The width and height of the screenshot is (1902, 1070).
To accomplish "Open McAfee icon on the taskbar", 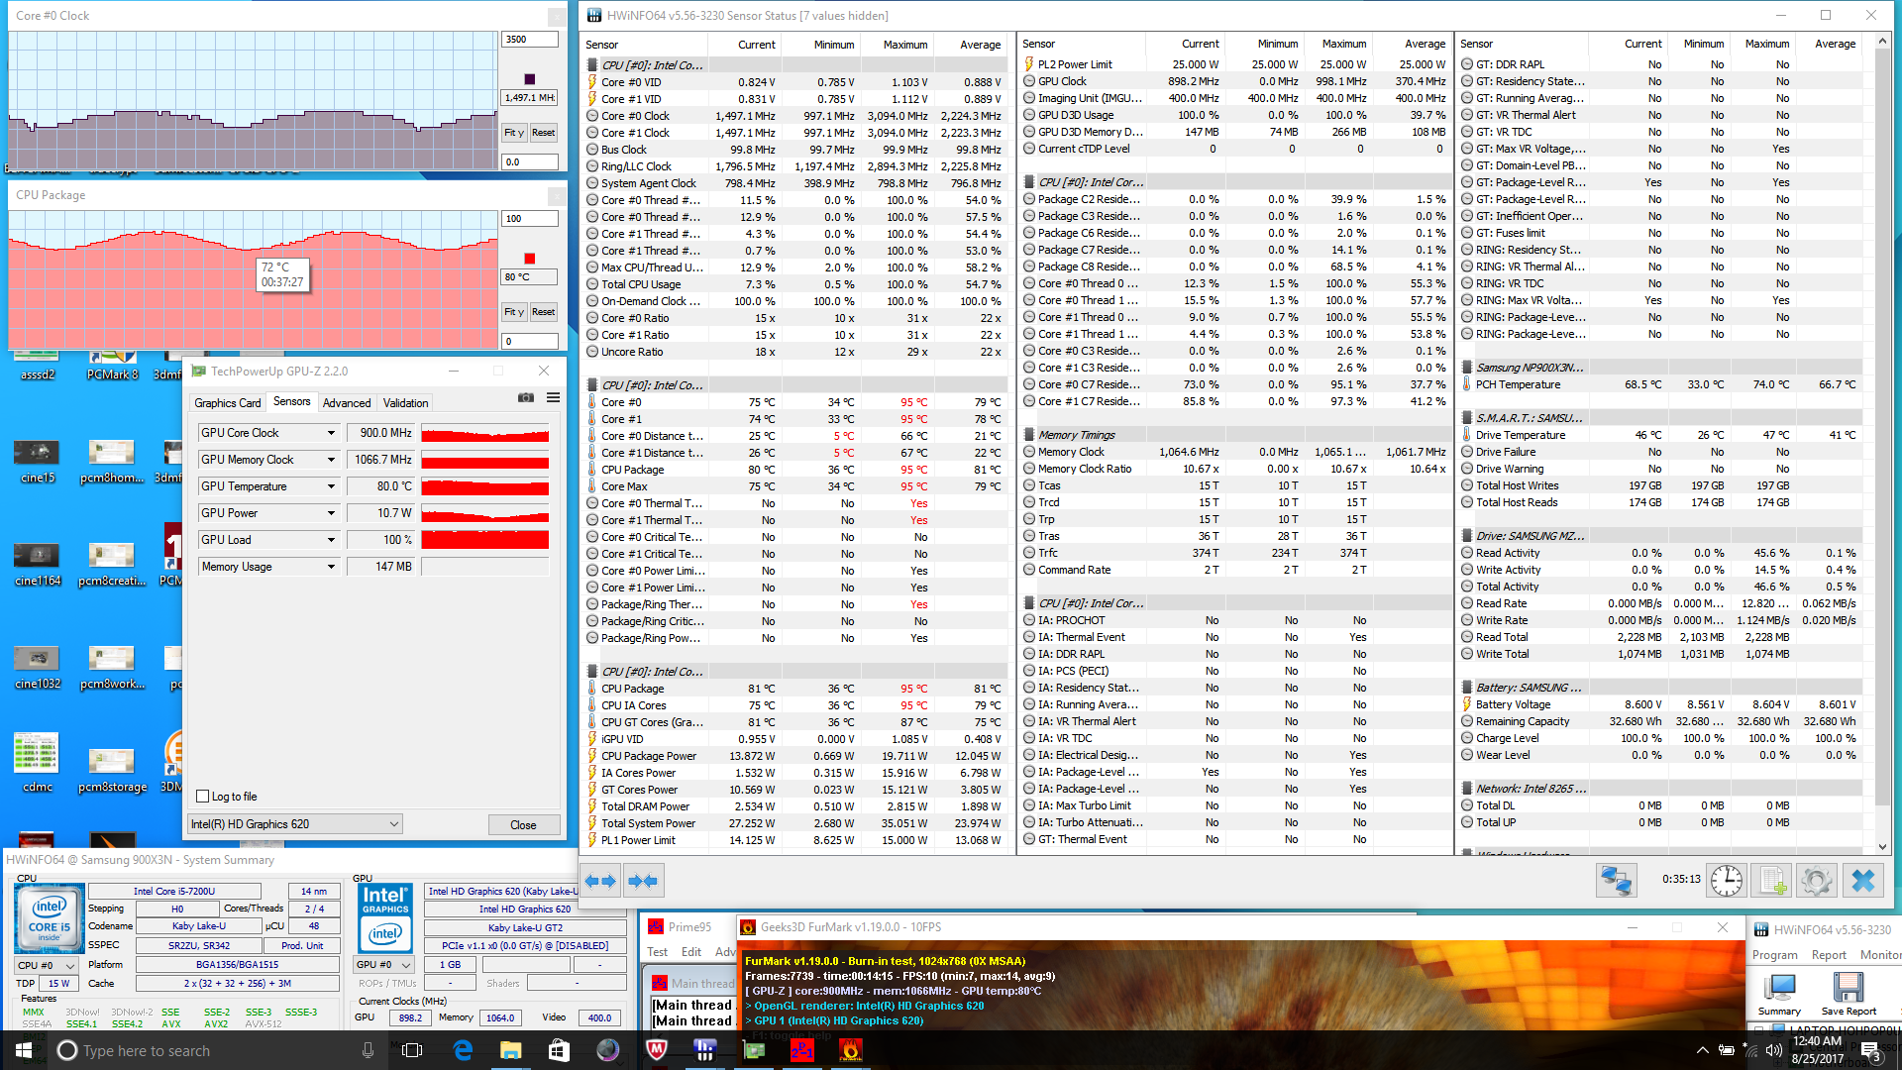I will (656, 1050).
